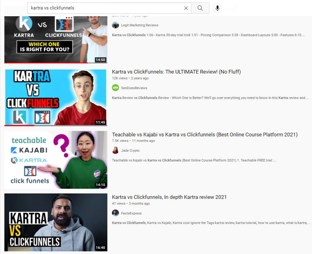Click the 14:50 duration badge
The width and height of the screenshot is (312, 254).
point(100,60)
